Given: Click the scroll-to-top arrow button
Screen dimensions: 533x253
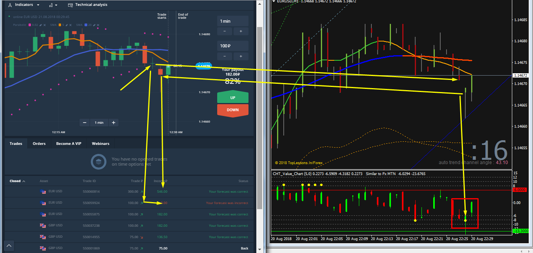Looking at the screenshot, I should 9,246.
